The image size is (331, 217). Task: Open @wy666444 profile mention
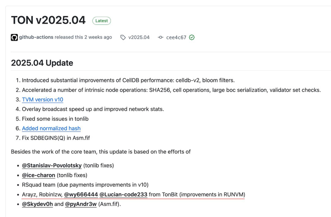click(81, 194)
